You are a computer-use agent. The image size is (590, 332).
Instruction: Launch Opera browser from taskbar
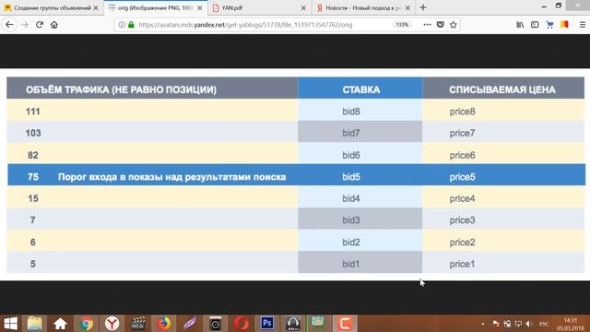click(x=242, y=324)
